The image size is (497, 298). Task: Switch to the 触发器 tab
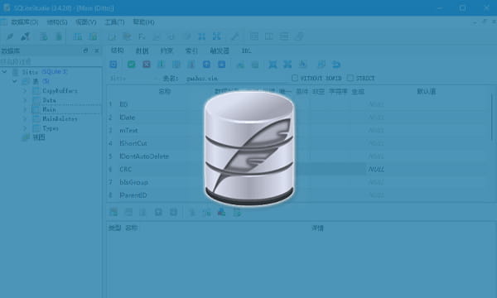coord(220,50)
